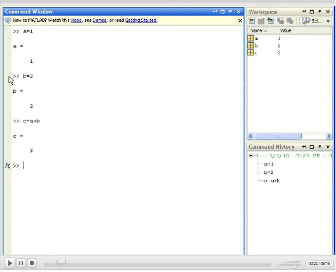Open the plot selector dropdown arrow
Viewport: 336px width, 272px height.
[328, 21]
